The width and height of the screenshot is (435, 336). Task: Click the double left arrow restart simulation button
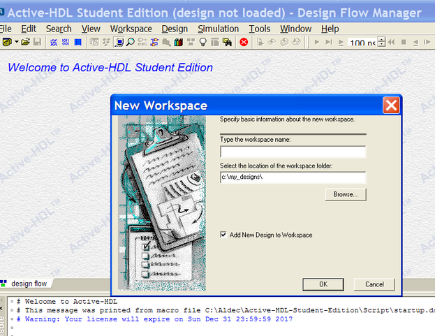(x=392, y=42)
